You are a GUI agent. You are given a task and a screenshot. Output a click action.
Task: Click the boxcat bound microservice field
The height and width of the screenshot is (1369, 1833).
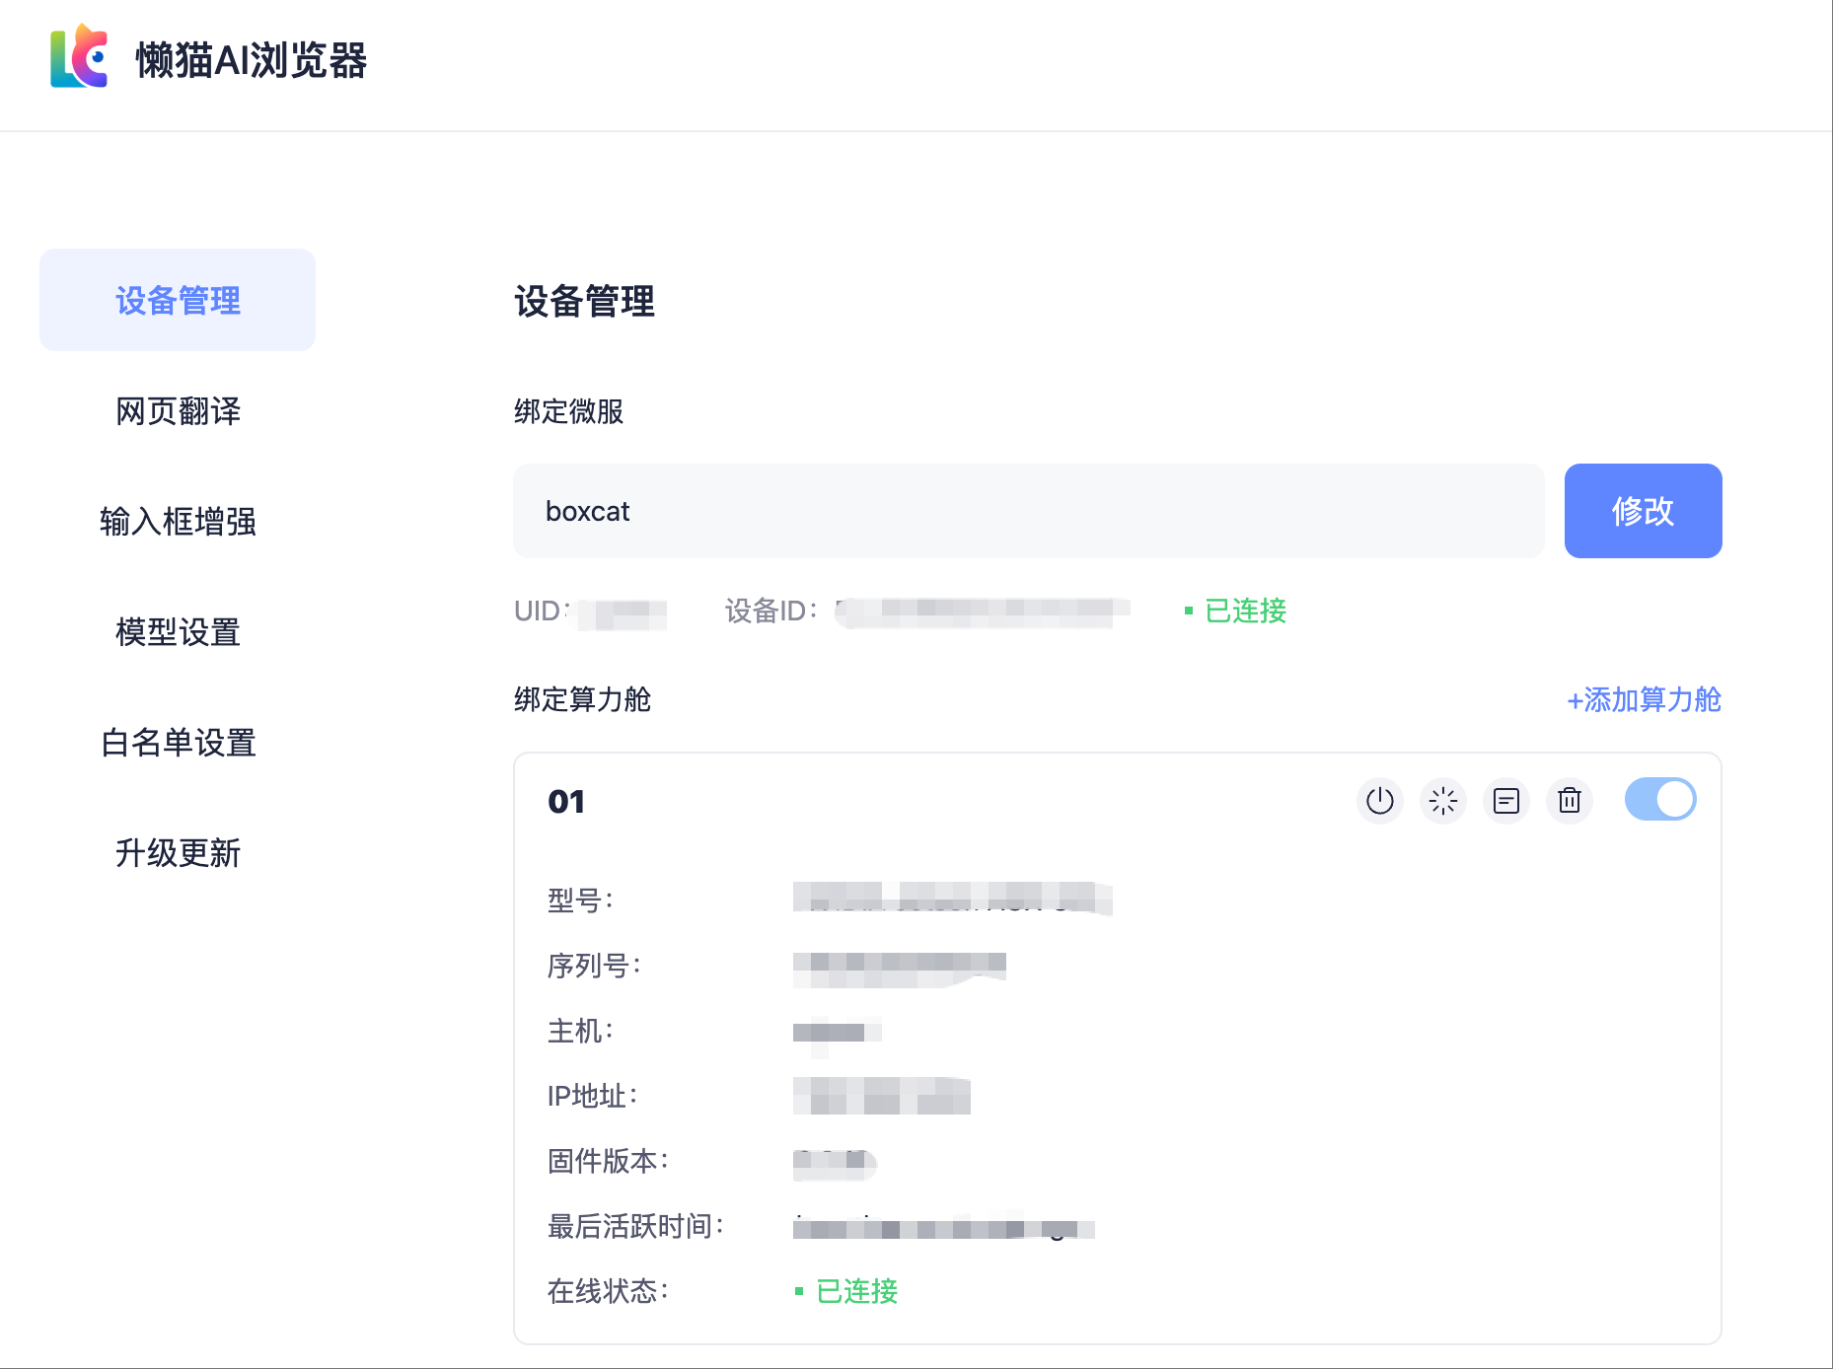(x=1028, y=511)
